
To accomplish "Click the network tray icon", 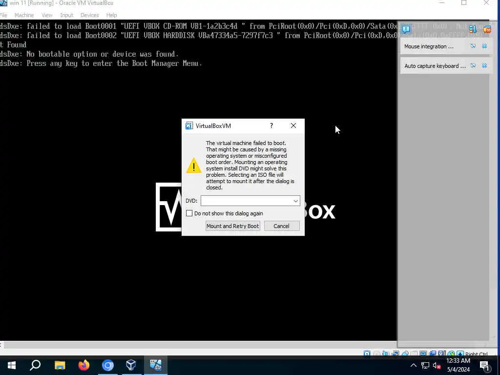I will click(x=425, y=365).
